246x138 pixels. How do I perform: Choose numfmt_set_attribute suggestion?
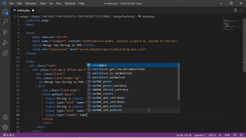pyautogui.click(x=133, y=102)
